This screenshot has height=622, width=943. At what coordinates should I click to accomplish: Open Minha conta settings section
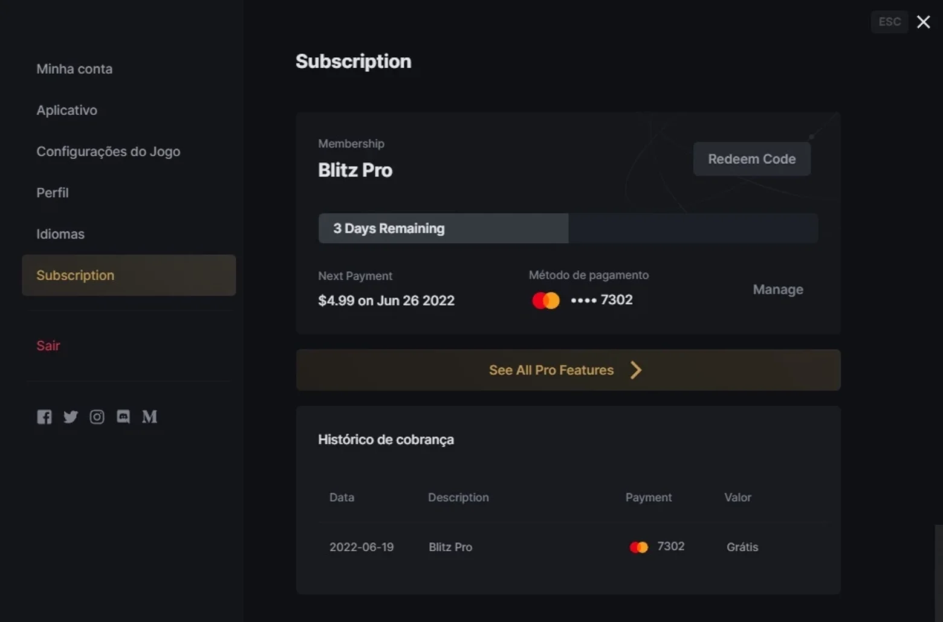point(74,69)
